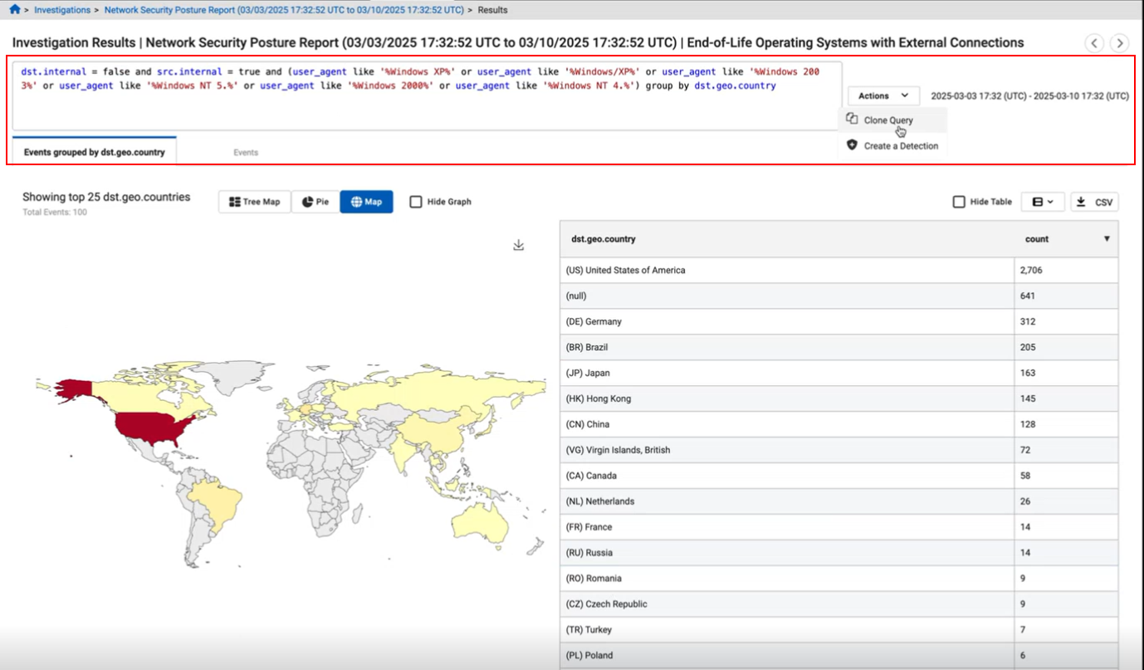Click the United States region on map
The width and height of the screenshot is (1144, 670).
[x=154, y=425]
